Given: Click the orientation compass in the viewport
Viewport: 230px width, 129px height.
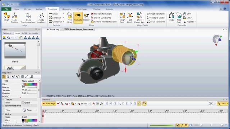Looking at the screenshot, I should click(x=217, y=40).
